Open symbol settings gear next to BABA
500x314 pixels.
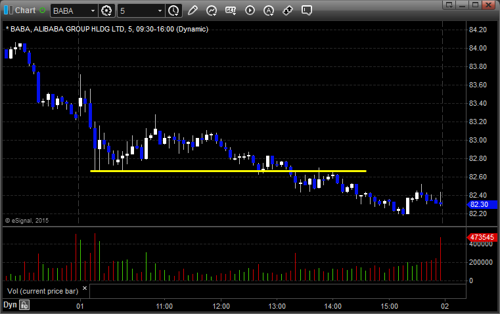click(107, 11)
